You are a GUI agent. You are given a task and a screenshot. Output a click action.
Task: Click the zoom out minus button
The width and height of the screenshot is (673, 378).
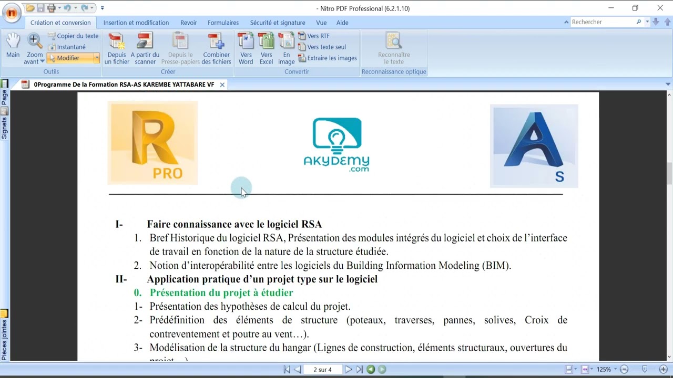pyautogui.click(x=624, y=370)
